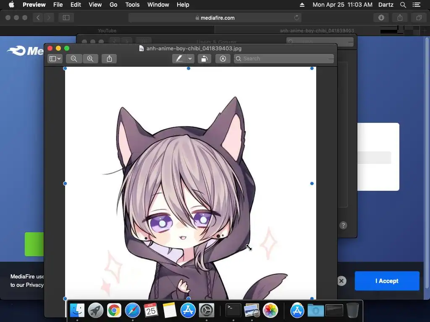Open Notes from the Dock
This screenshot has height=322, width=430.
pos(169,311)
